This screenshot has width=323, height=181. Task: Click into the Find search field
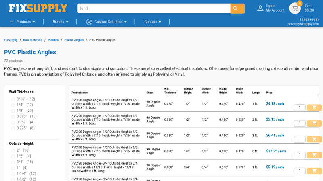click(154, 8)
